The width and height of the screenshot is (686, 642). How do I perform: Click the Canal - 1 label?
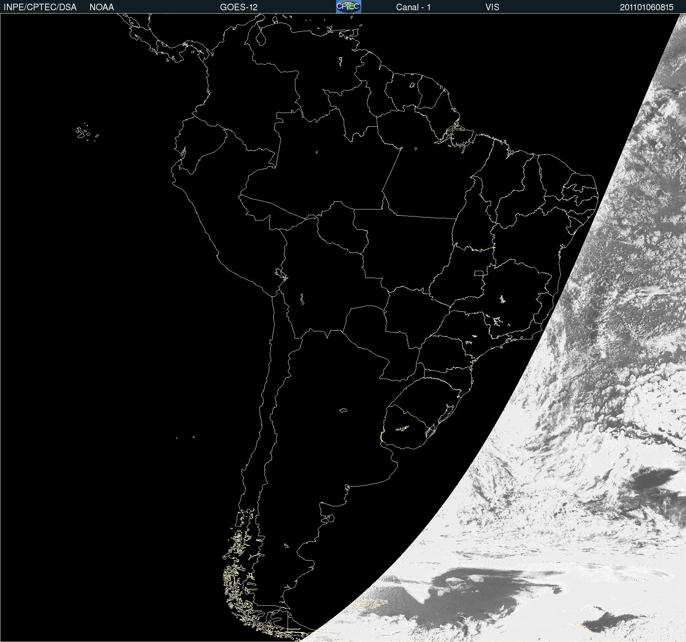coord(413,7)
